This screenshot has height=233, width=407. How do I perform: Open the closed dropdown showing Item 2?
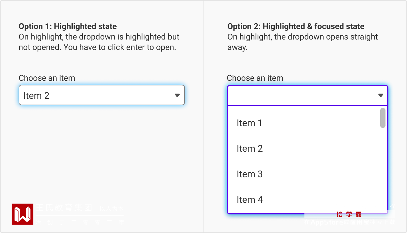101,95
